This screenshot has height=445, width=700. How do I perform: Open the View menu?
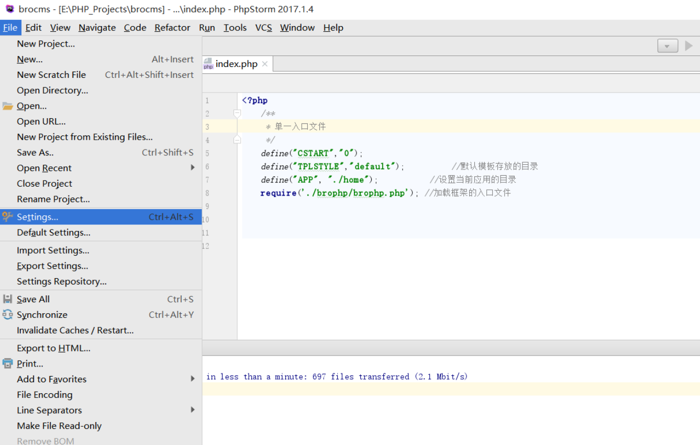click(x=60, y=28)
